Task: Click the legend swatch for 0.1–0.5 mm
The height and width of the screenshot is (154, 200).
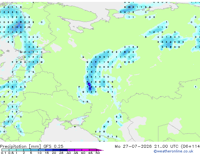Action: [x=5, y=150]
